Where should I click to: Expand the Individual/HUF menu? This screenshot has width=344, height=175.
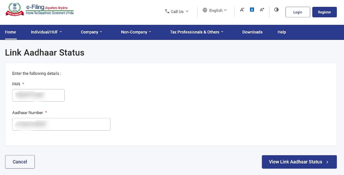tap(46, 32)
